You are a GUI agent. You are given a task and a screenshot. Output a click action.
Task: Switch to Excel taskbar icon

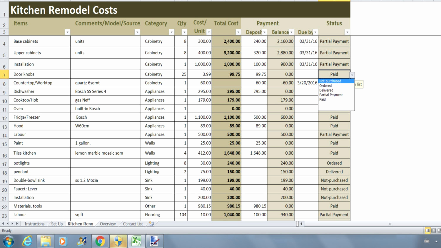click(136, 241)
